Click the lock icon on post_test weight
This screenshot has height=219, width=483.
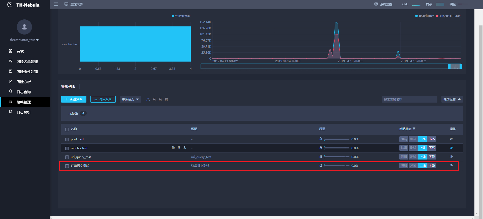point(321,139)
